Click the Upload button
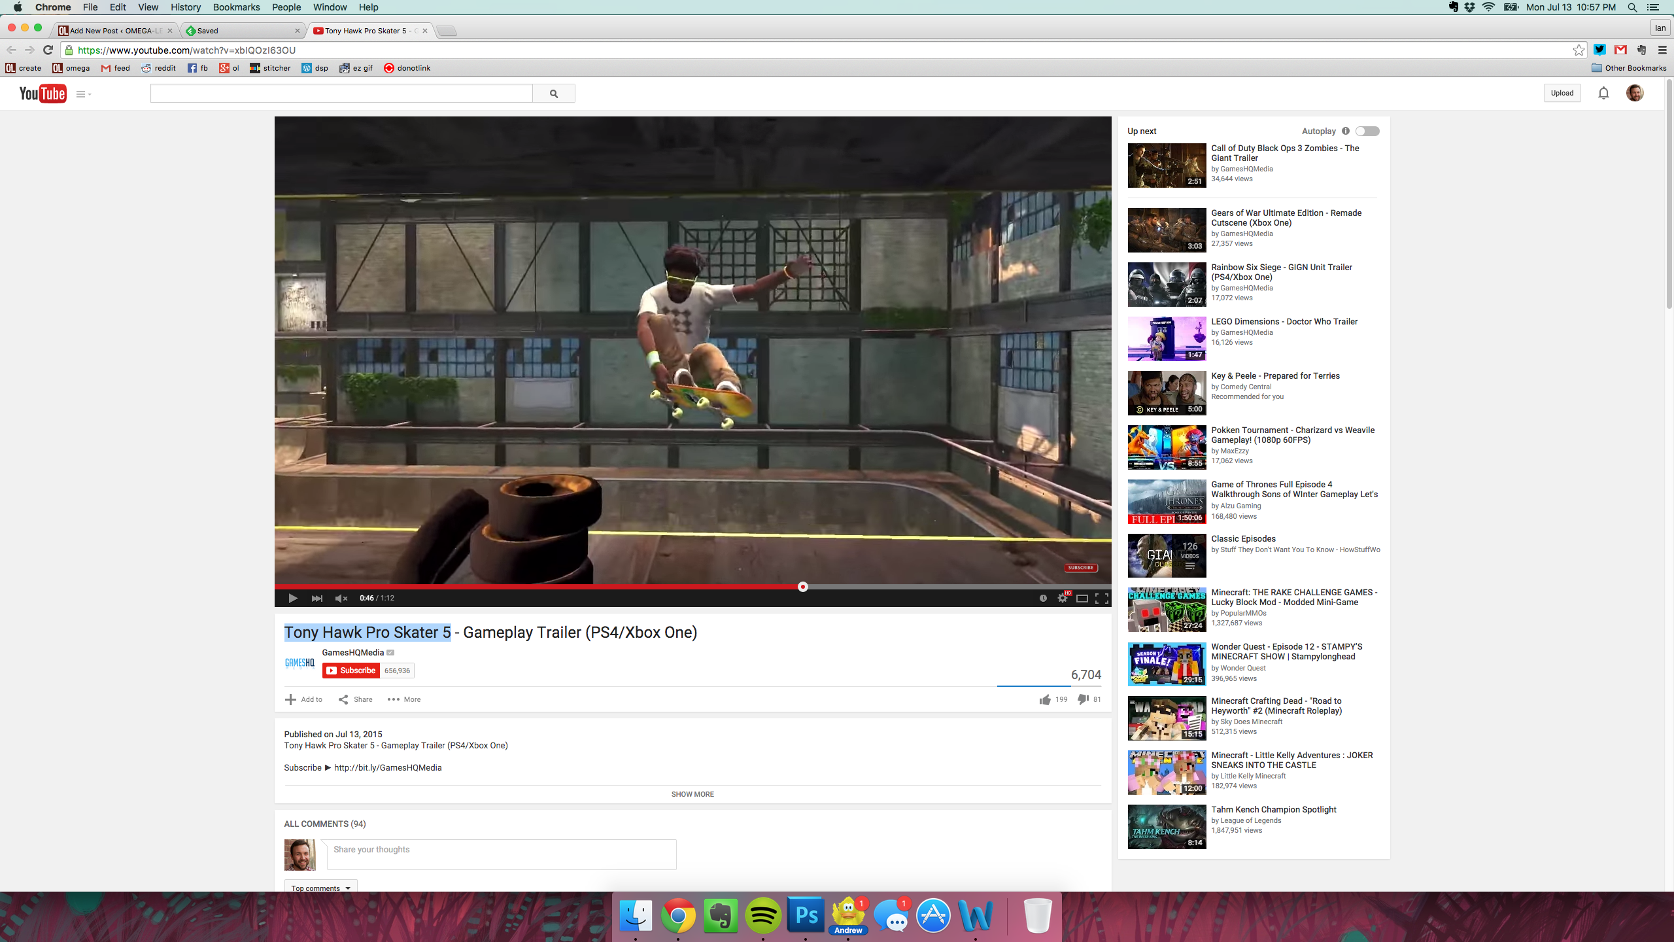The image size is (1674, 942). pos(1562,93)
